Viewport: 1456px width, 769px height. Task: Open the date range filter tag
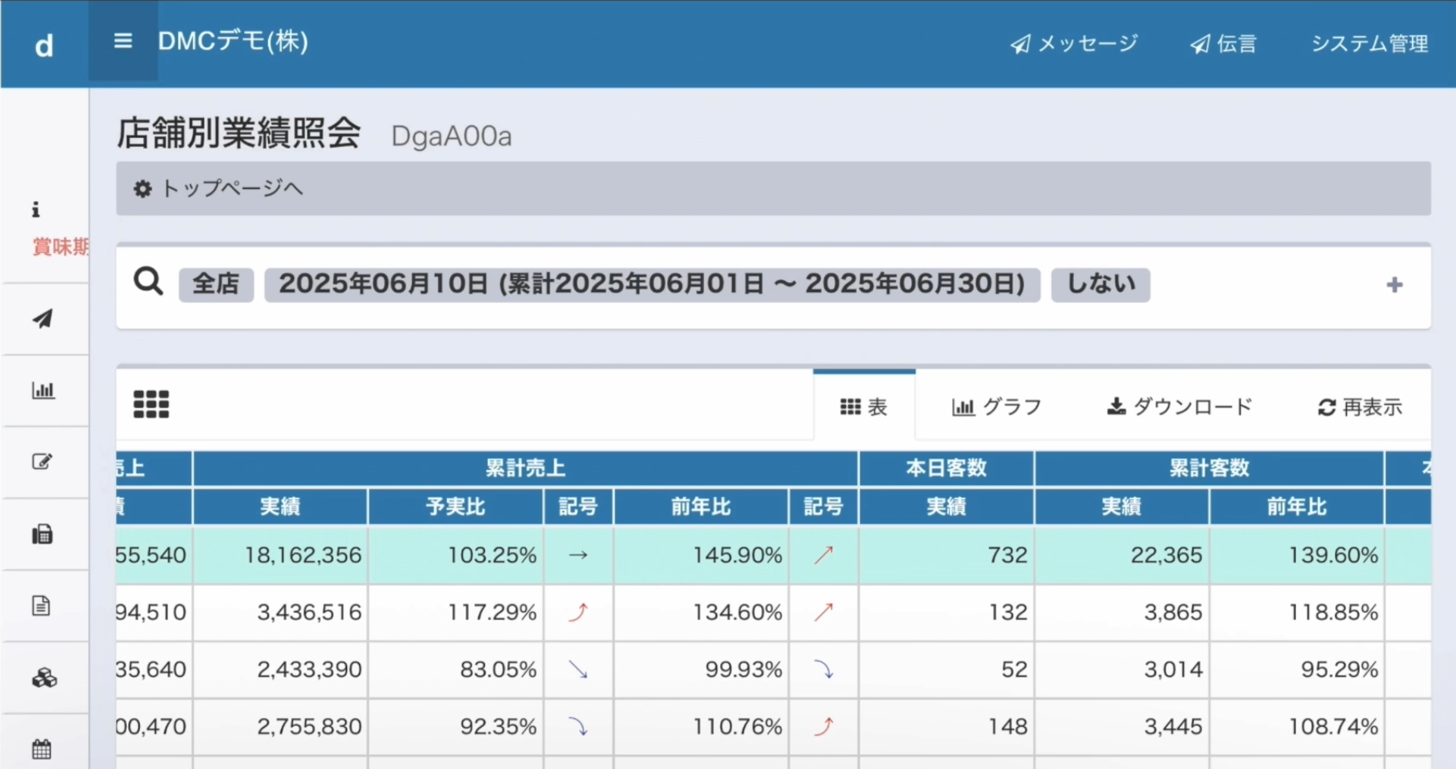(652, 285)
